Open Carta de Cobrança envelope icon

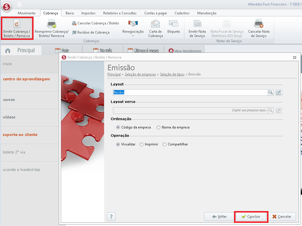pos(155,24)
